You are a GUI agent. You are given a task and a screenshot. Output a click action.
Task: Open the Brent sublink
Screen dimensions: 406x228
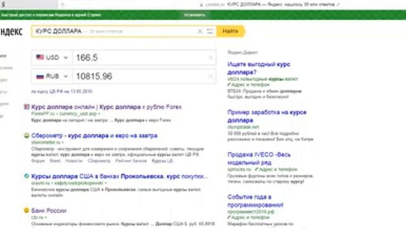(x=55, y=161)
